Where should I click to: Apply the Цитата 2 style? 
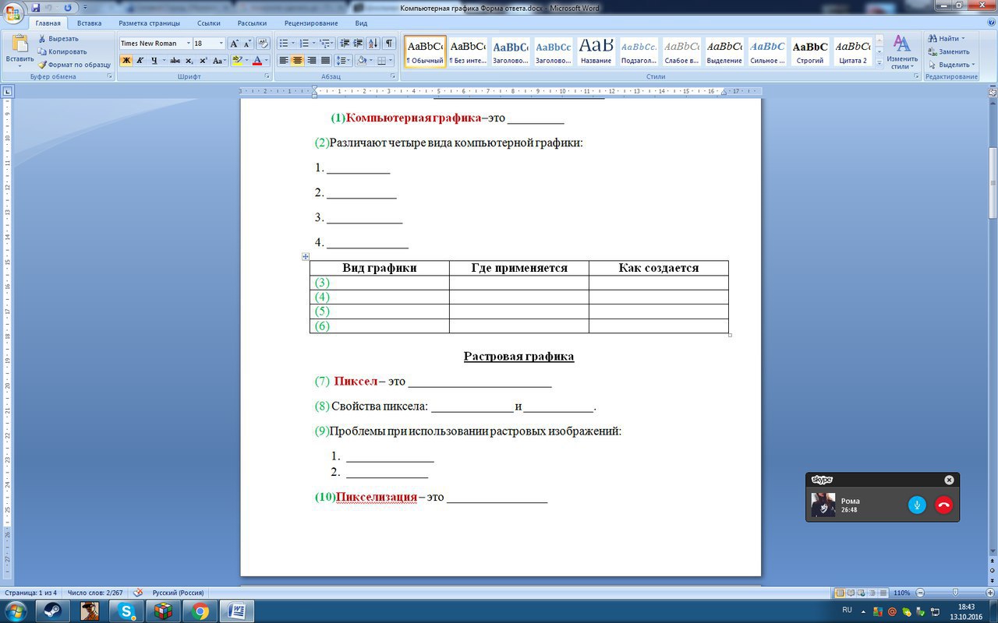coord(853,51)
